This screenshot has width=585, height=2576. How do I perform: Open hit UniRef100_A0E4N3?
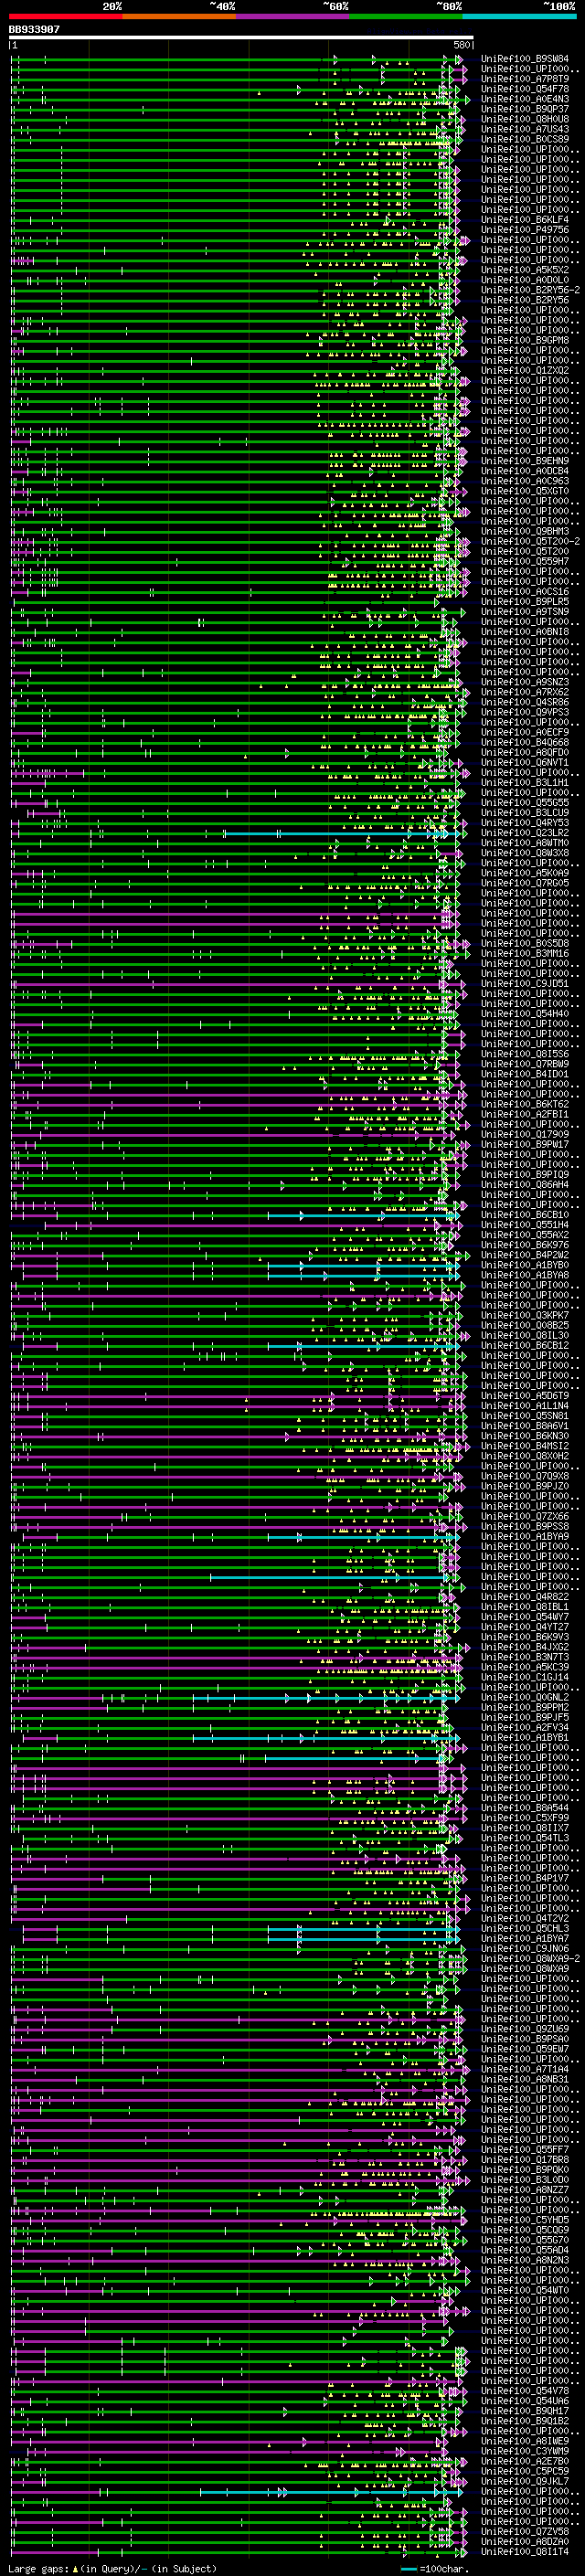pos(525,99)
